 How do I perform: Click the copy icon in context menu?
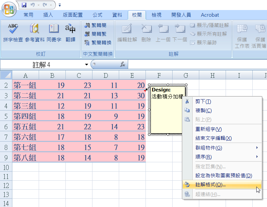click(187, 110)
